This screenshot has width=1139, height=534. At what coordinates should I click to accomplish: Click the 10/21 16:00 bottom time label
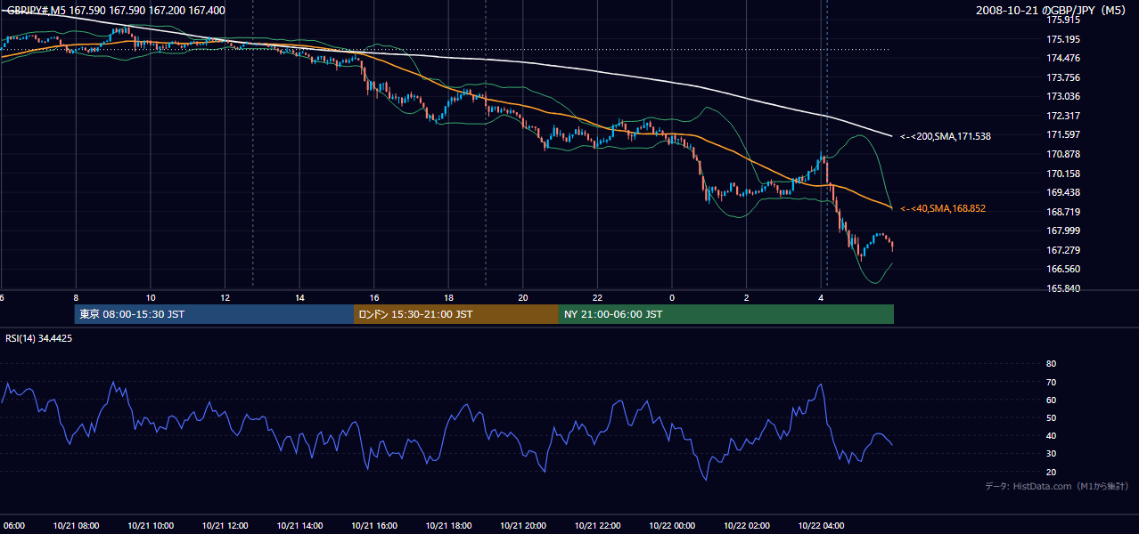click(374, 525)
